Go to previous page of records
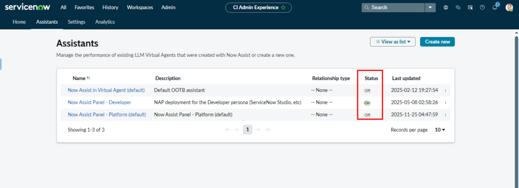The width and height of the screenshot is (519, 188). [x=237, y=130]
